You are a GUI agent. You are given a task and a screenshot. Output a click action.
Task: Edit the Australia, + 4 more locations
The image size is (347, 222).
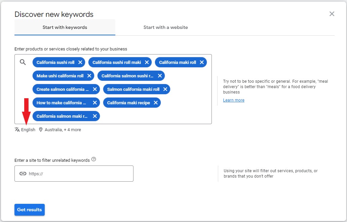63,130
